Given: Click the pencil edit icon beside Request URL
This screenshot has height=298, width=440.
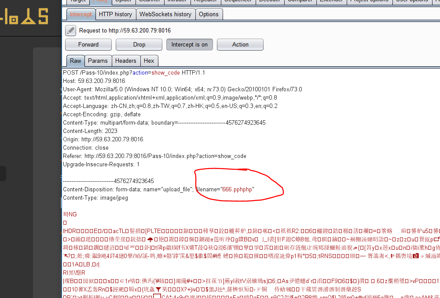Looking at the screenshot, I should pyautogui.click(x=71, y=30).
